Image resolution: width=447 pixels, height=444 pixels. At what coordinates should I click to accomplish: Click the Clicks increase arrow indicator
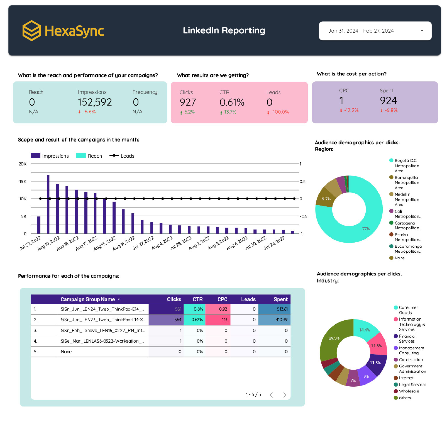[181, 112]
